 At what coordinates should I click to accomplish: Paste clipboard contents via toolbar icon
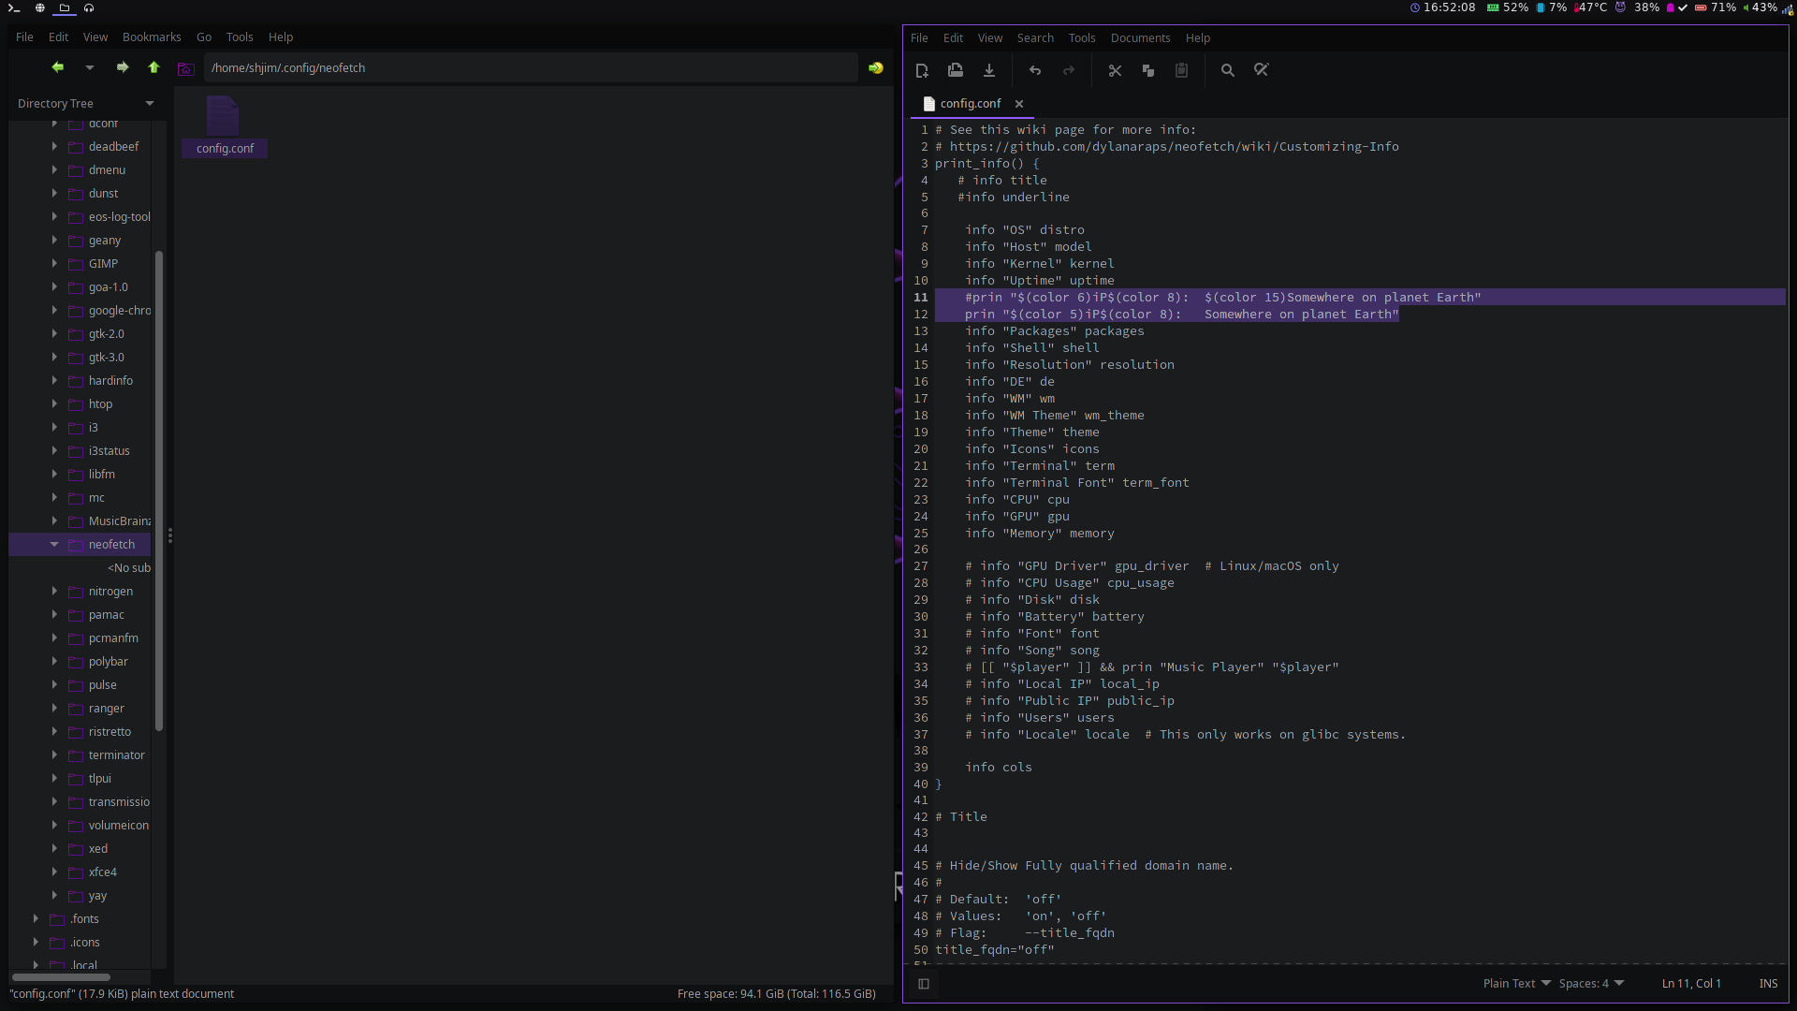(1181, 69)
